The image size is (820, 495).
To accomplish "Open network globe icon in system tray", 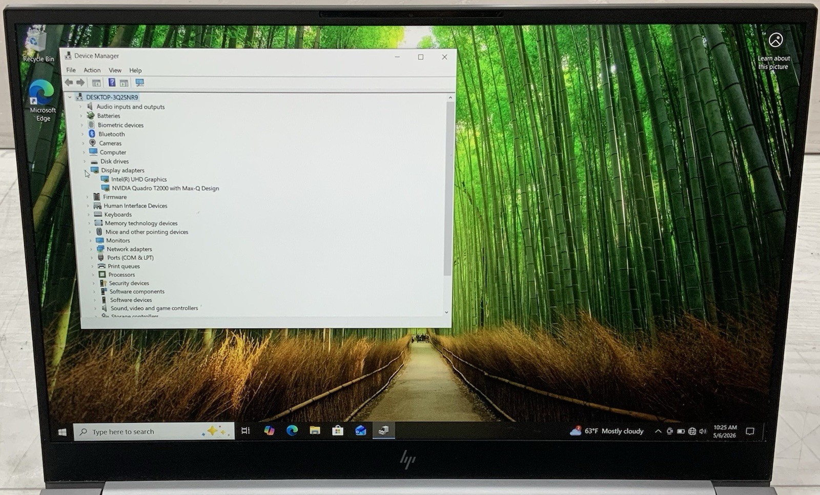I will coord(692,431).
